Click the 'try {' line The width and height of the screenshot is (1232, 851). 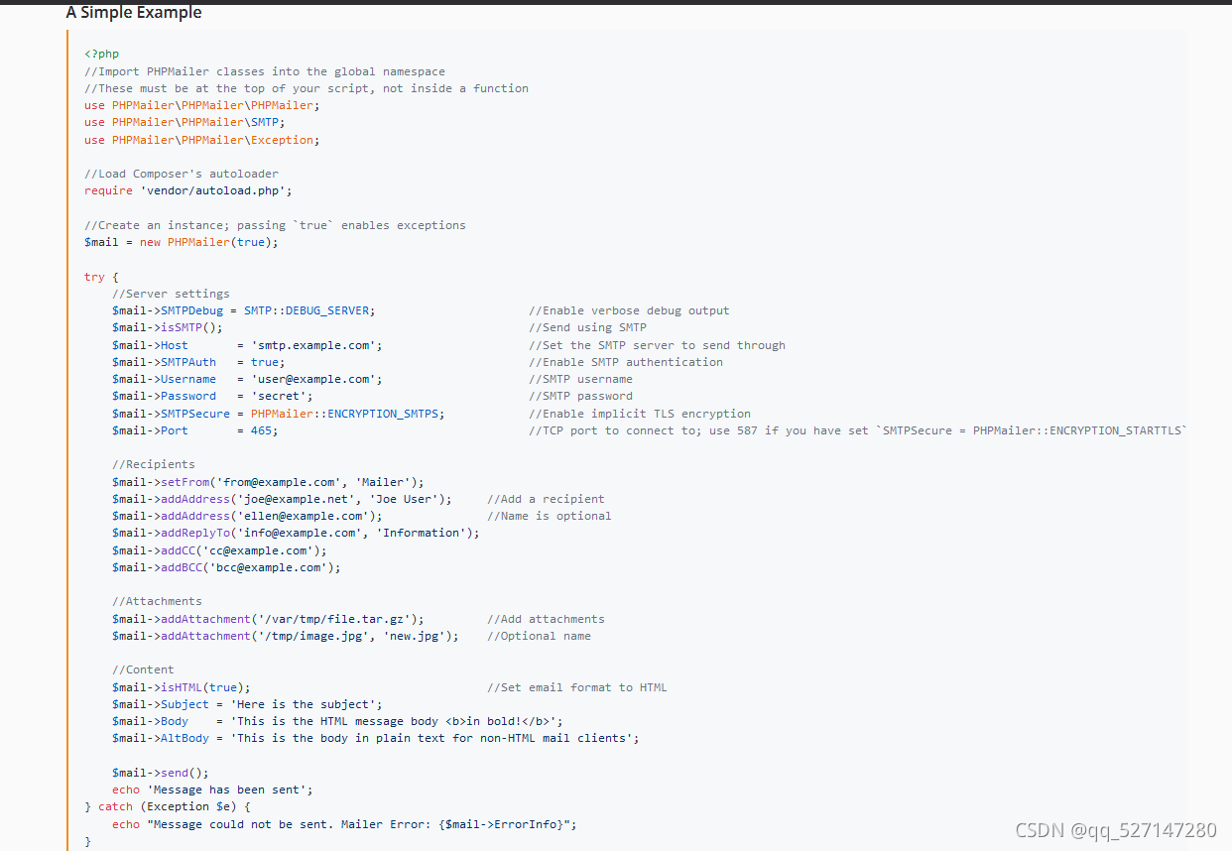(101, 277)
